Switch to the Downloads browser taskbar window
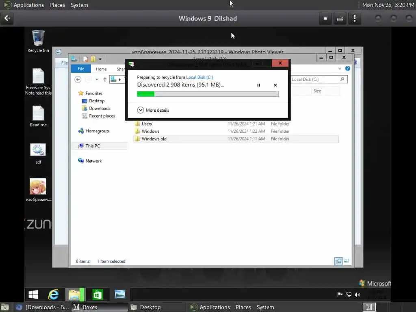Image resolution: width=416 pixels, height=312 pixels. tap(42, 307)
